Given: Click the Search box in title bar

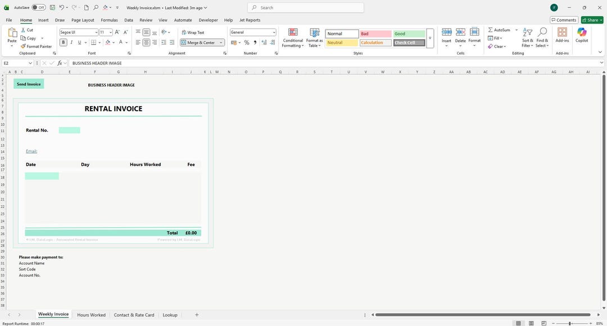Looking at the screenshot, I should 305,7.
